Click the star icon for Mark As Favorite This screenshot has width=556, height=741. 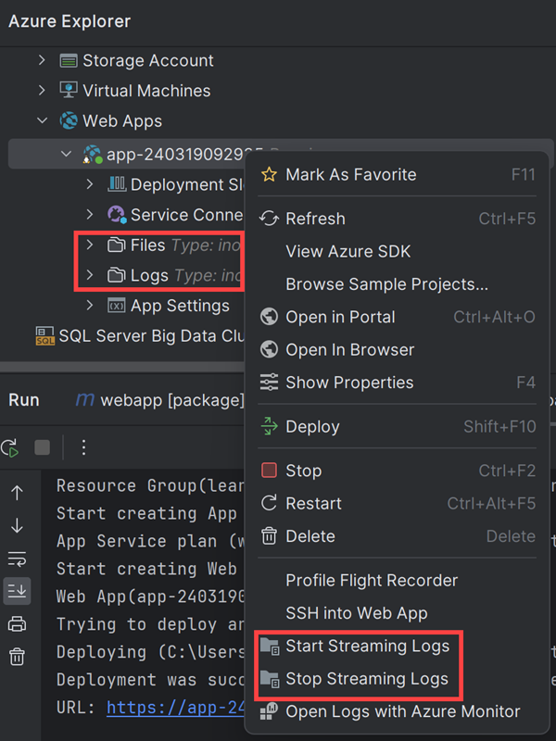coord(269,174)
